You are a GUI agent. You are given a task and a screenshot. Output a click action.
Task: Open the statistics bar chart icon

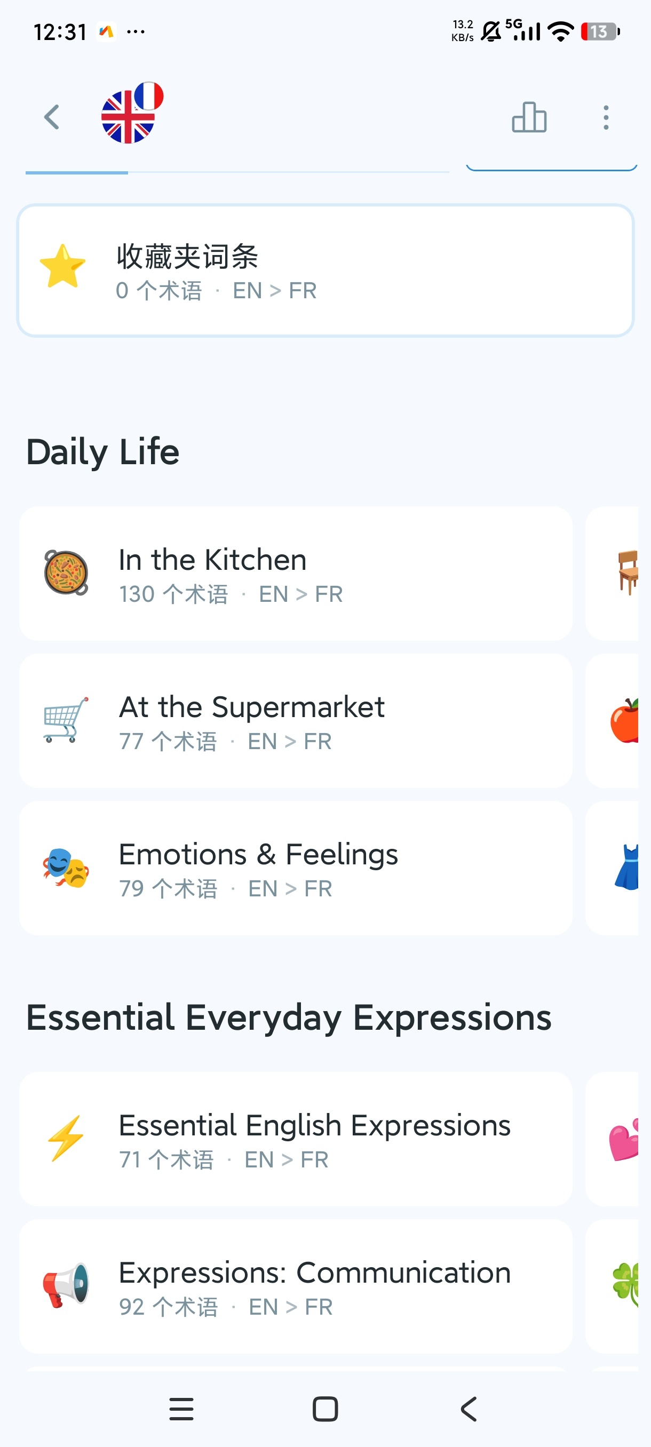[529, 117]
